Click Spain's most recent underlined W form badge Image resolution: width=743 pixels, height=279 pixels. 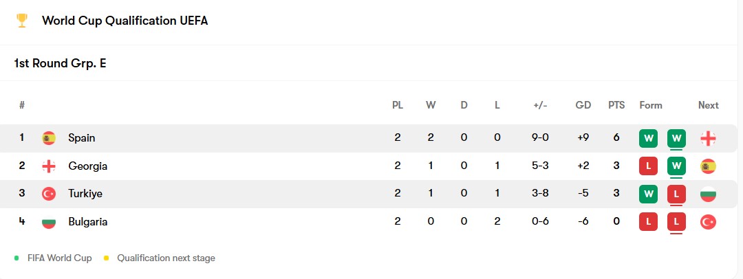click(x=676, y=138)
